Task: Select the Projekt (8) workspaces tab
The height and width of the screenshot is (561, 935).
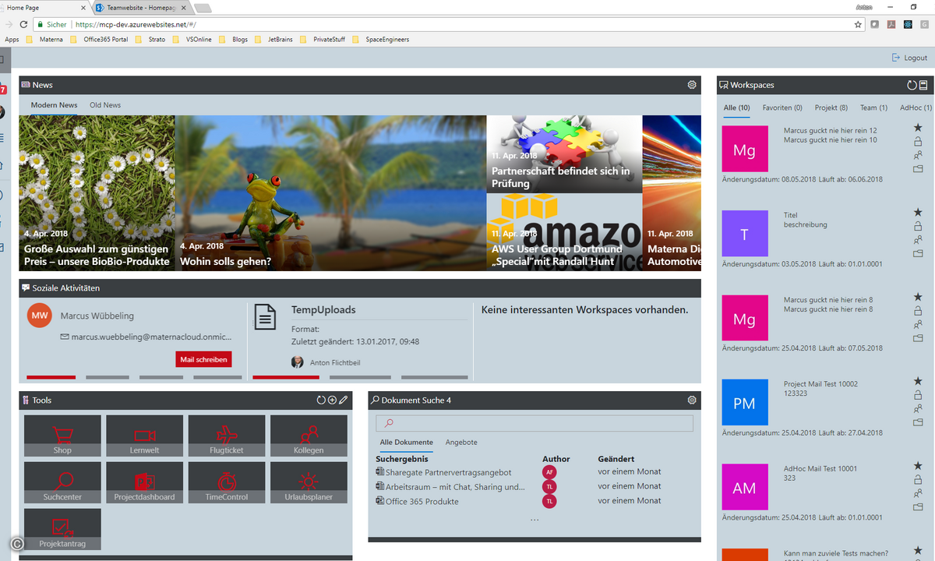Action: tap(831, 108)
